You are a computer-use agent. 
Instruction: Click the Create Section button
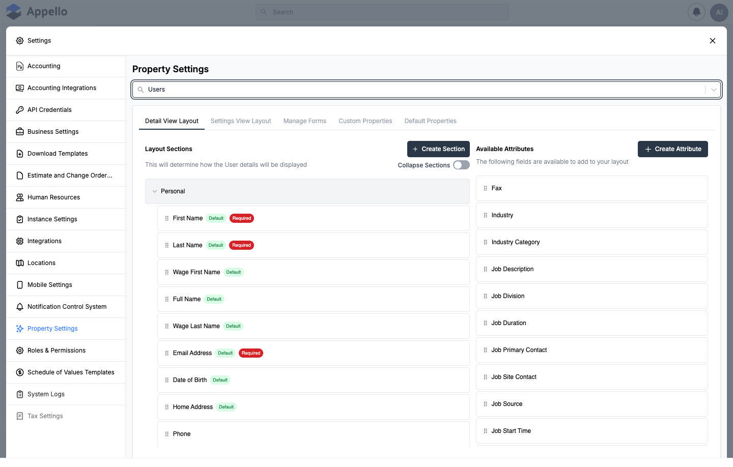pos(438,149)
